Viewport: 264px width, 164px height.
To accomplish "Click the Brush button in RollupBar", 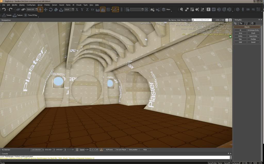I will [x=253, y=33].
